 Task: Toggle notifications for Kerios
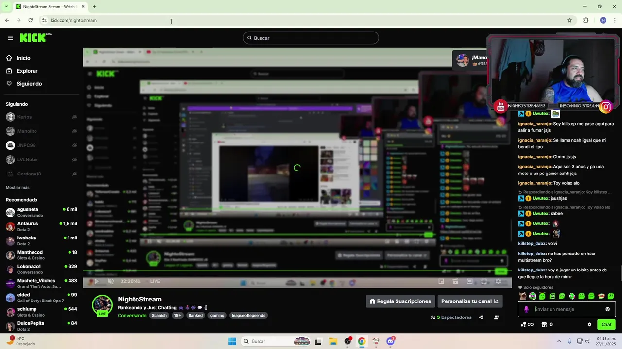pos(74,117)
